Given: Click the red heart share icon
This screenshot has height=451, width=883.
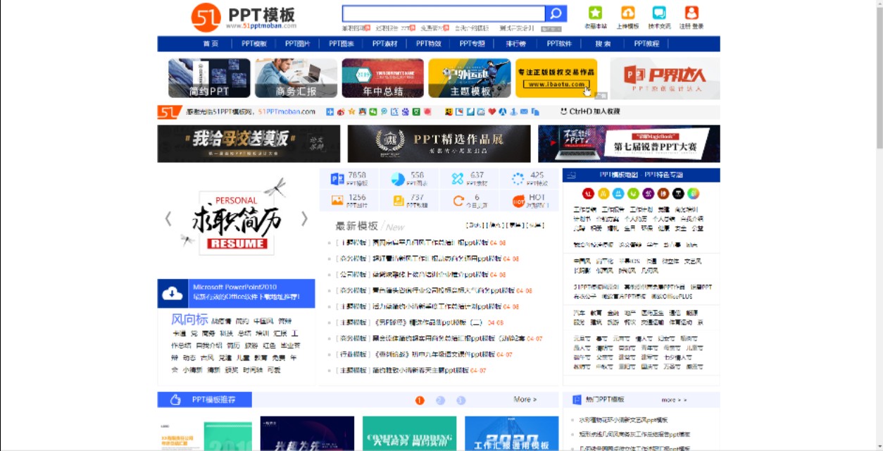Looking at the screenshot, I should 492,111.
